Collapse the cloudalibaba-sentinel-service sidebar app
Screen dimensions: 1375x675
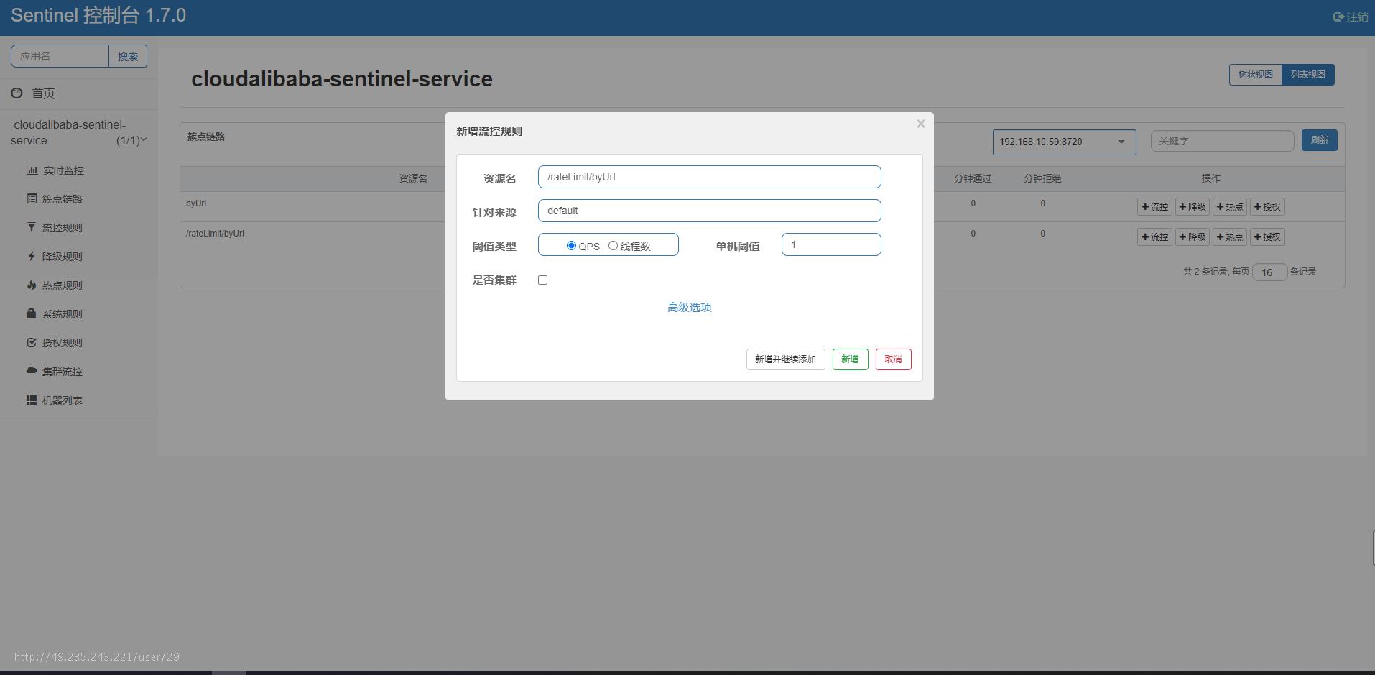(78, 132)
